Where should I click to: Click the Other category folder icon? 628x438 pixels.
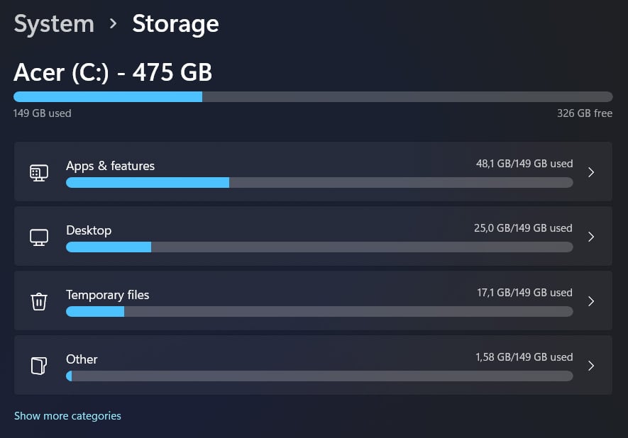pos(39,366)
